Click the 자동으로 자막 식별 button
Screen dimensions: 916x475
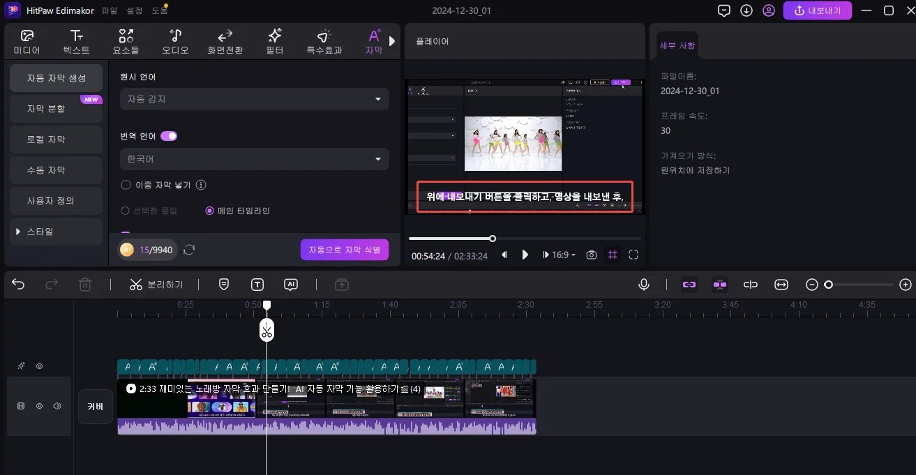[345, 249]
